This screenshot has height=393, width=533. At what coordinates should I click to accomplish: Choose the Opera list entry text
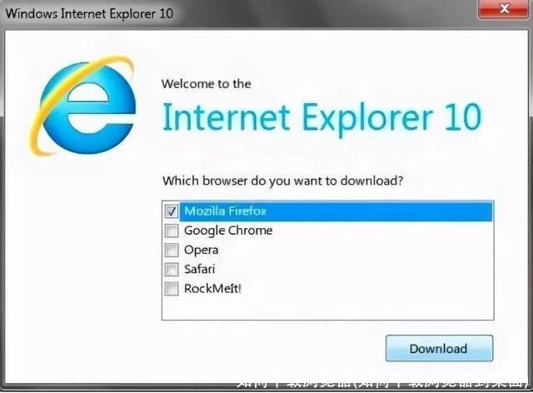pyautogui.click(x=201, y=251)
